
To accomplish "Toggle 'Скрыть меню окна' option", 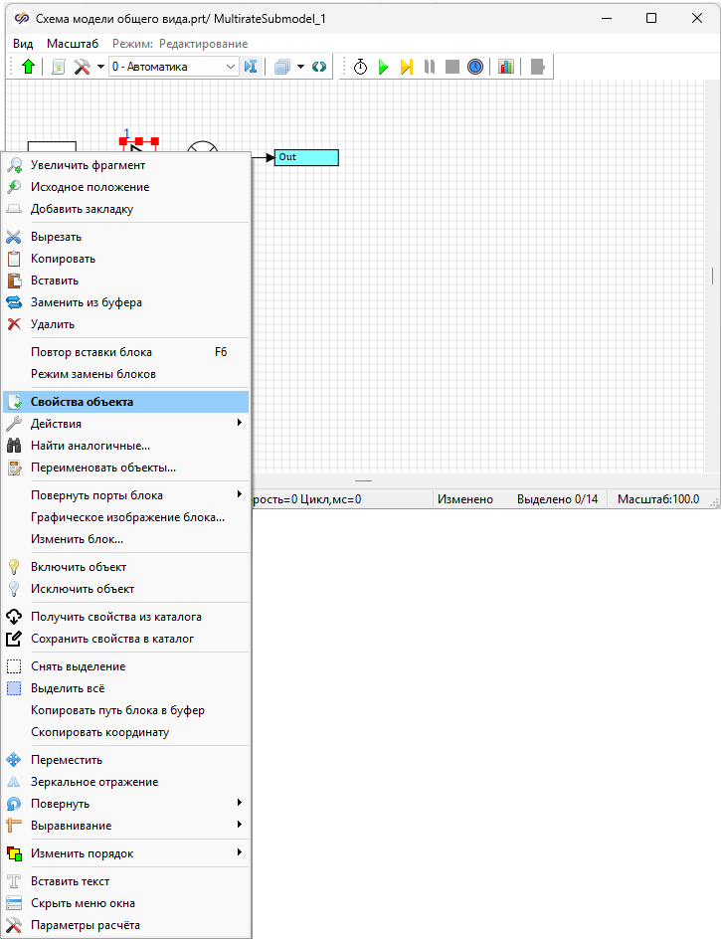I will coord(83,903).
